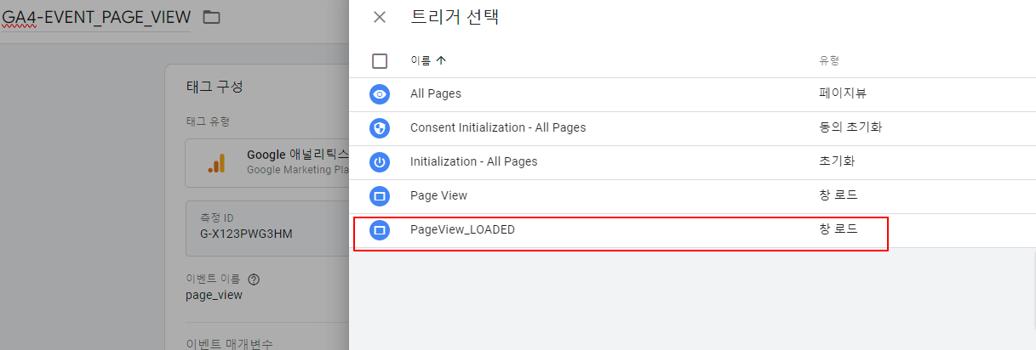Image resolution: width=1036 pixels, height=350 pixels.
Task: Click the PageView_LOADED window icon
Action: [380, 229]
